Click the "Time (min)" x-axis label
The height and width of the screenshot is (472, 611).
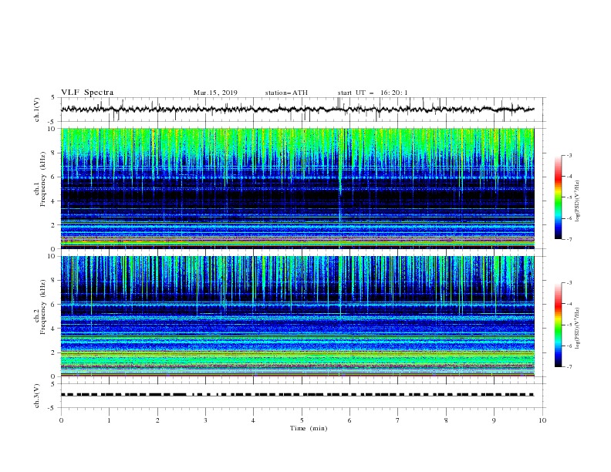(309, 428)
